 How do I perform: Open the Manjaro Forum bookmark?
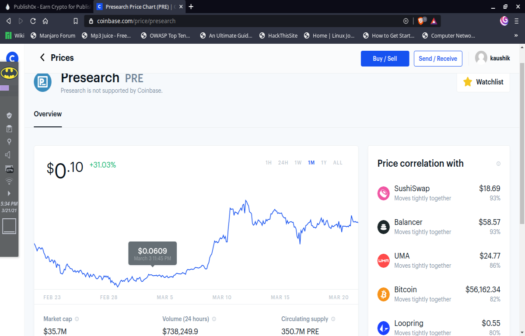[53, 36]
